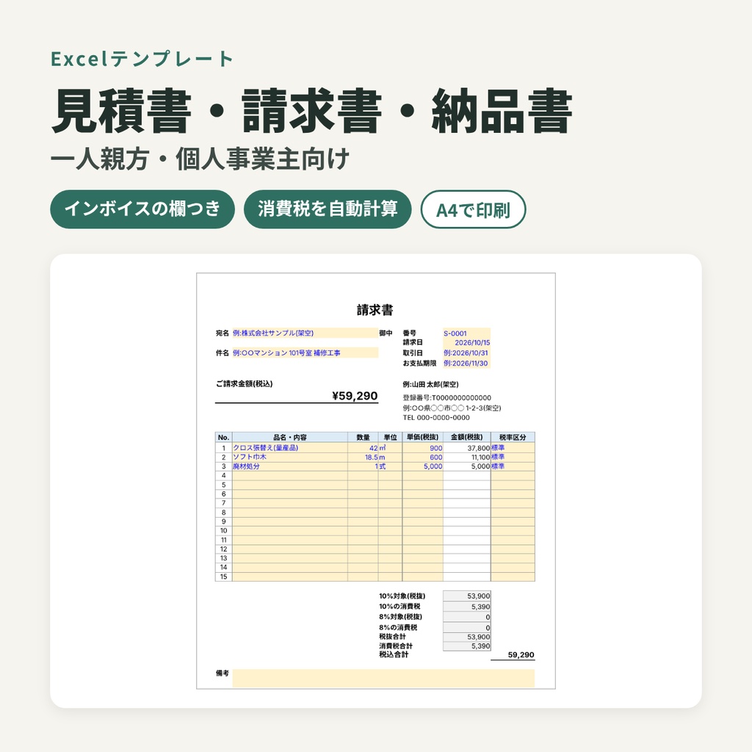Click the amount cell 11,100
The image size is (752, 752).
466,457
